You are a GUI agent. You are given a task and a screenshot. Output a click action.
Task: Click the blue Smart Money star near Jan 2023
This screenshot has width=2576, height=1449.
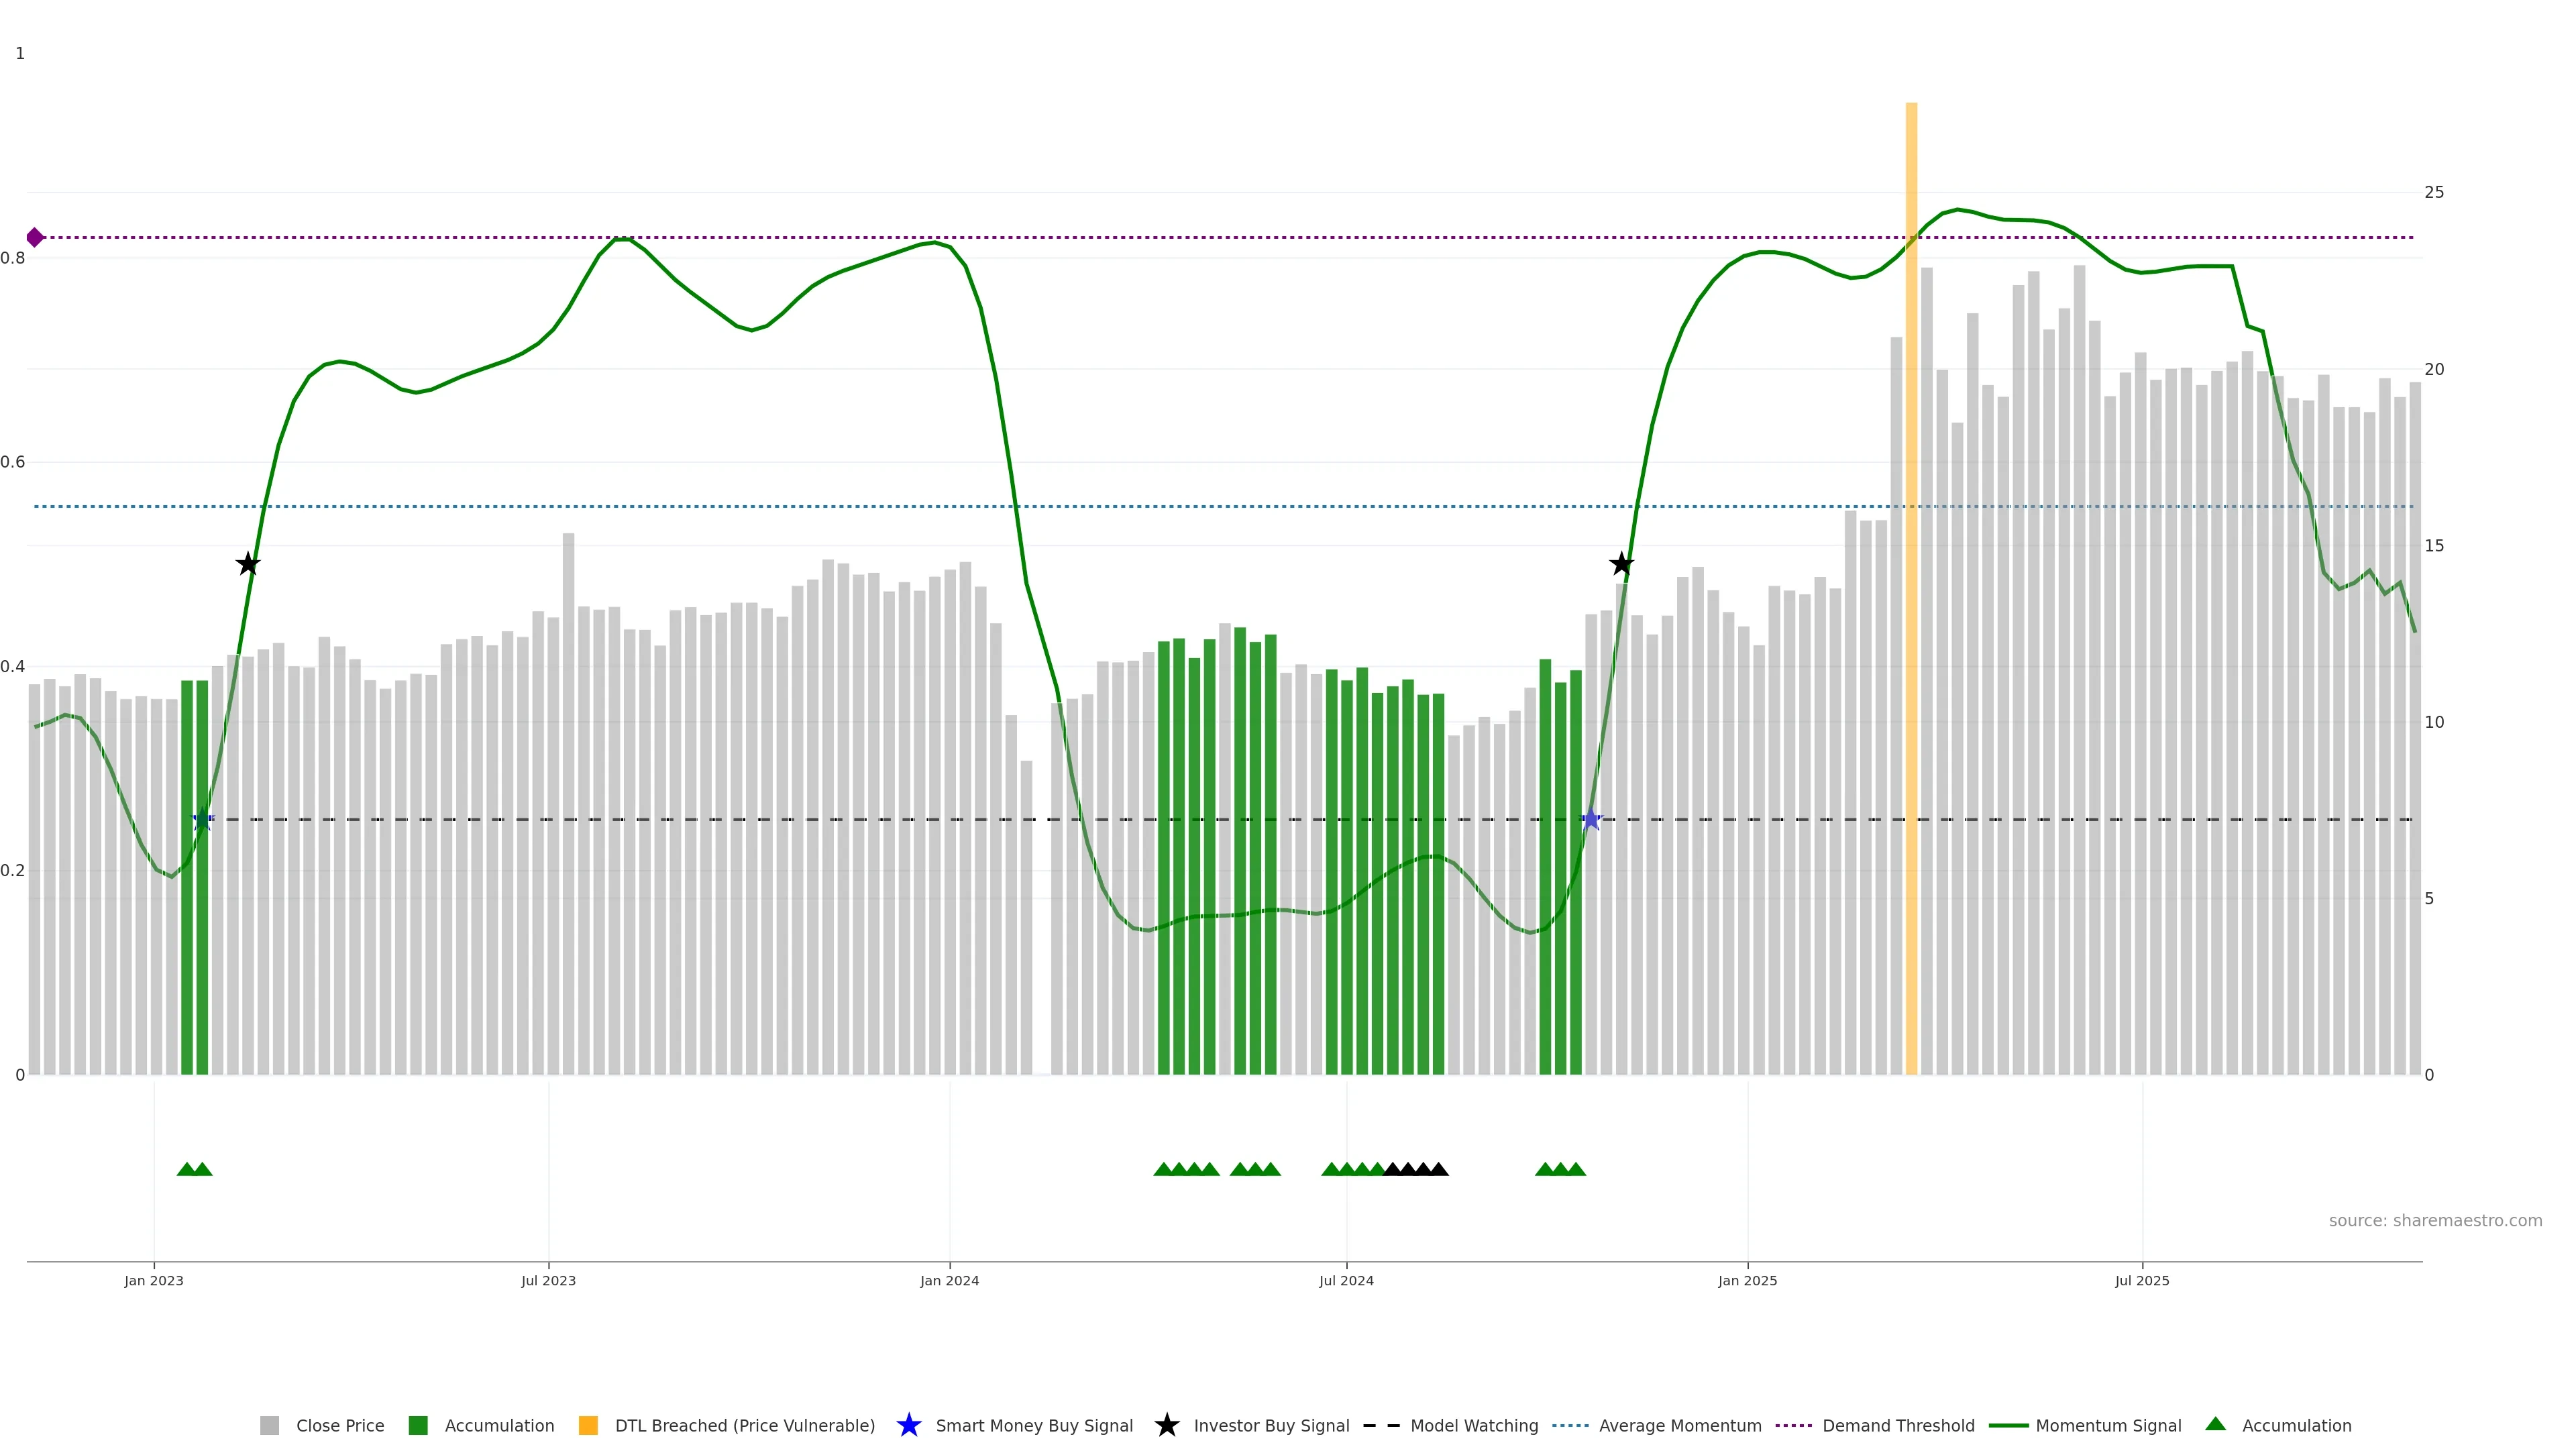(203, 819)
